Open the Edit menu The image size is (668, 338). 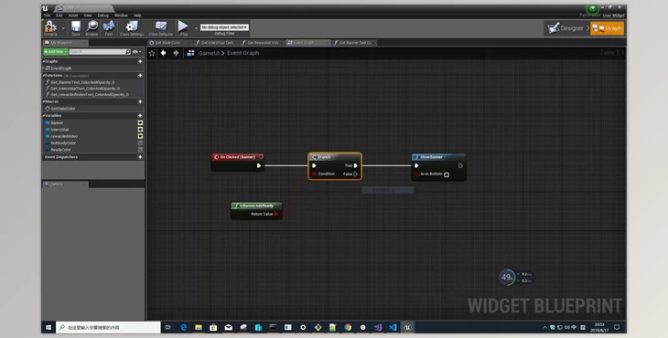pyautogui.click(x=59, y=16)
